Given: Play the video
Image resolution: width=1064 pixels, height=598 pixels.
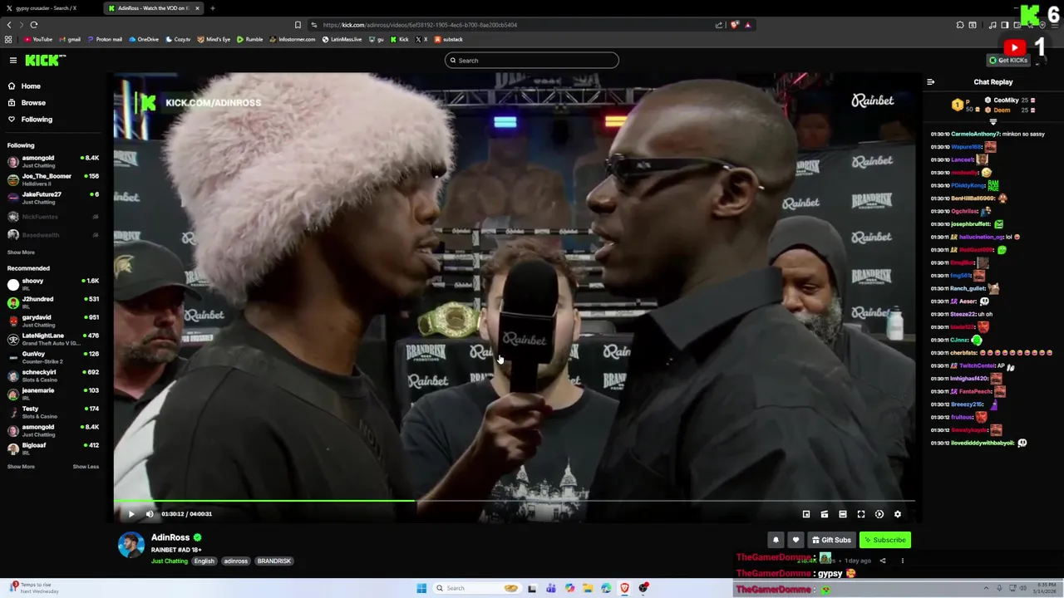Looking at the screenshot, I should (131, 514).
